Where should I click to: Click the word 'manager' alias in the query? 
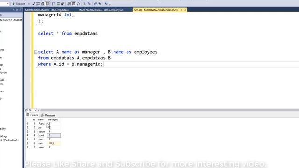pyautogui.click(x=91, y=52)
